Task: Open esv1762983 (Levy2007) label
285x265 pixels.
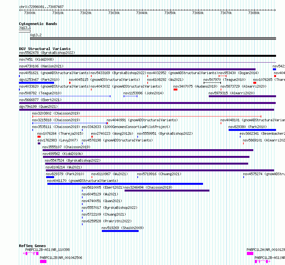Action: tap(58, 140)
